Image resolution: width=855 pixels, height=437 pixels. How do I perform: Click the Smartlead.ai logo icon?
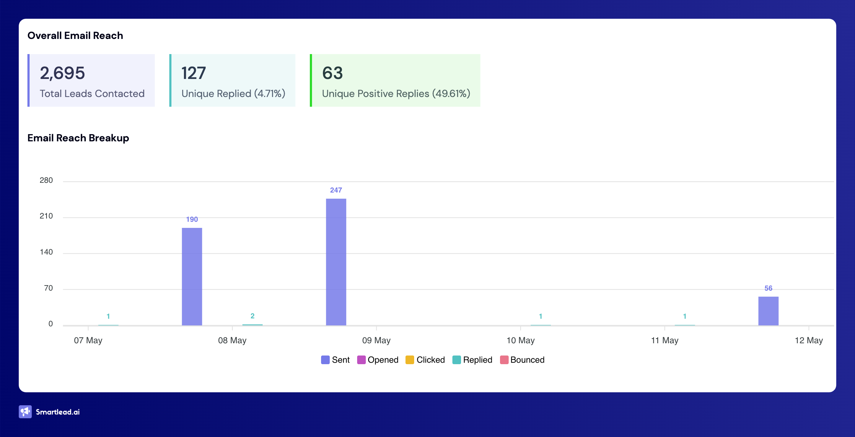click(x=25, y=412)
